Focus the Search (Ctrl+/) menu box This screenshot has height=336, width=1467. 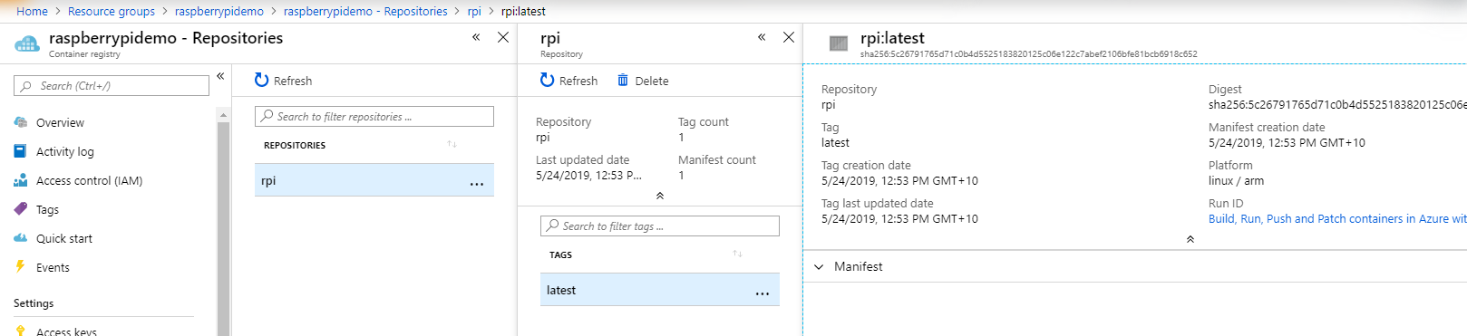click(112, 86)
